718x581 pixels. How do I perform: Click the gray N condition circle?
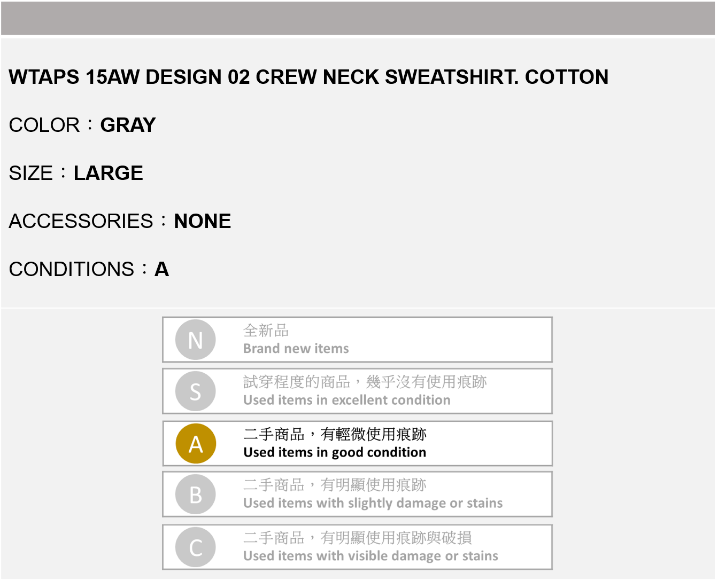coord(196,340)
